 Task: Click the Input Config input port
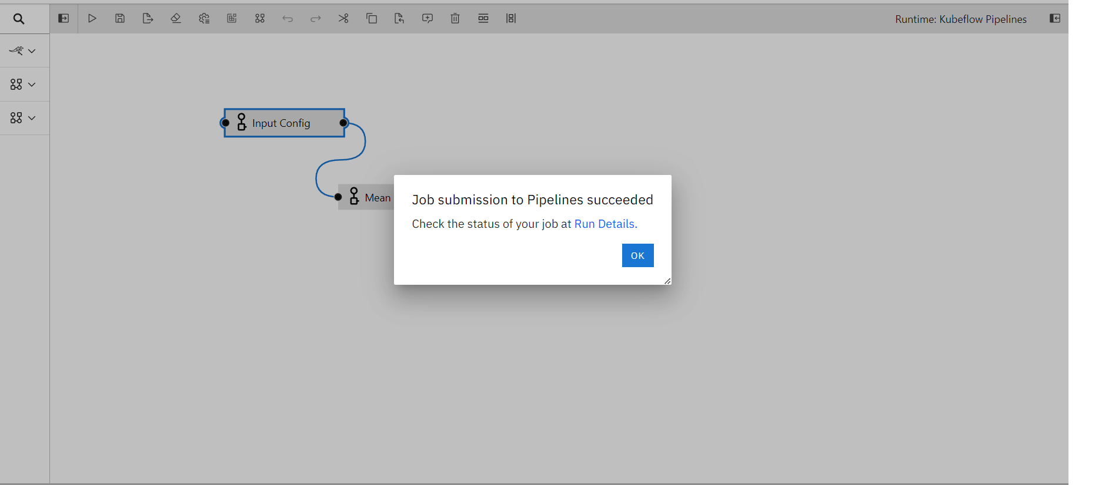(x=225, y=123)
